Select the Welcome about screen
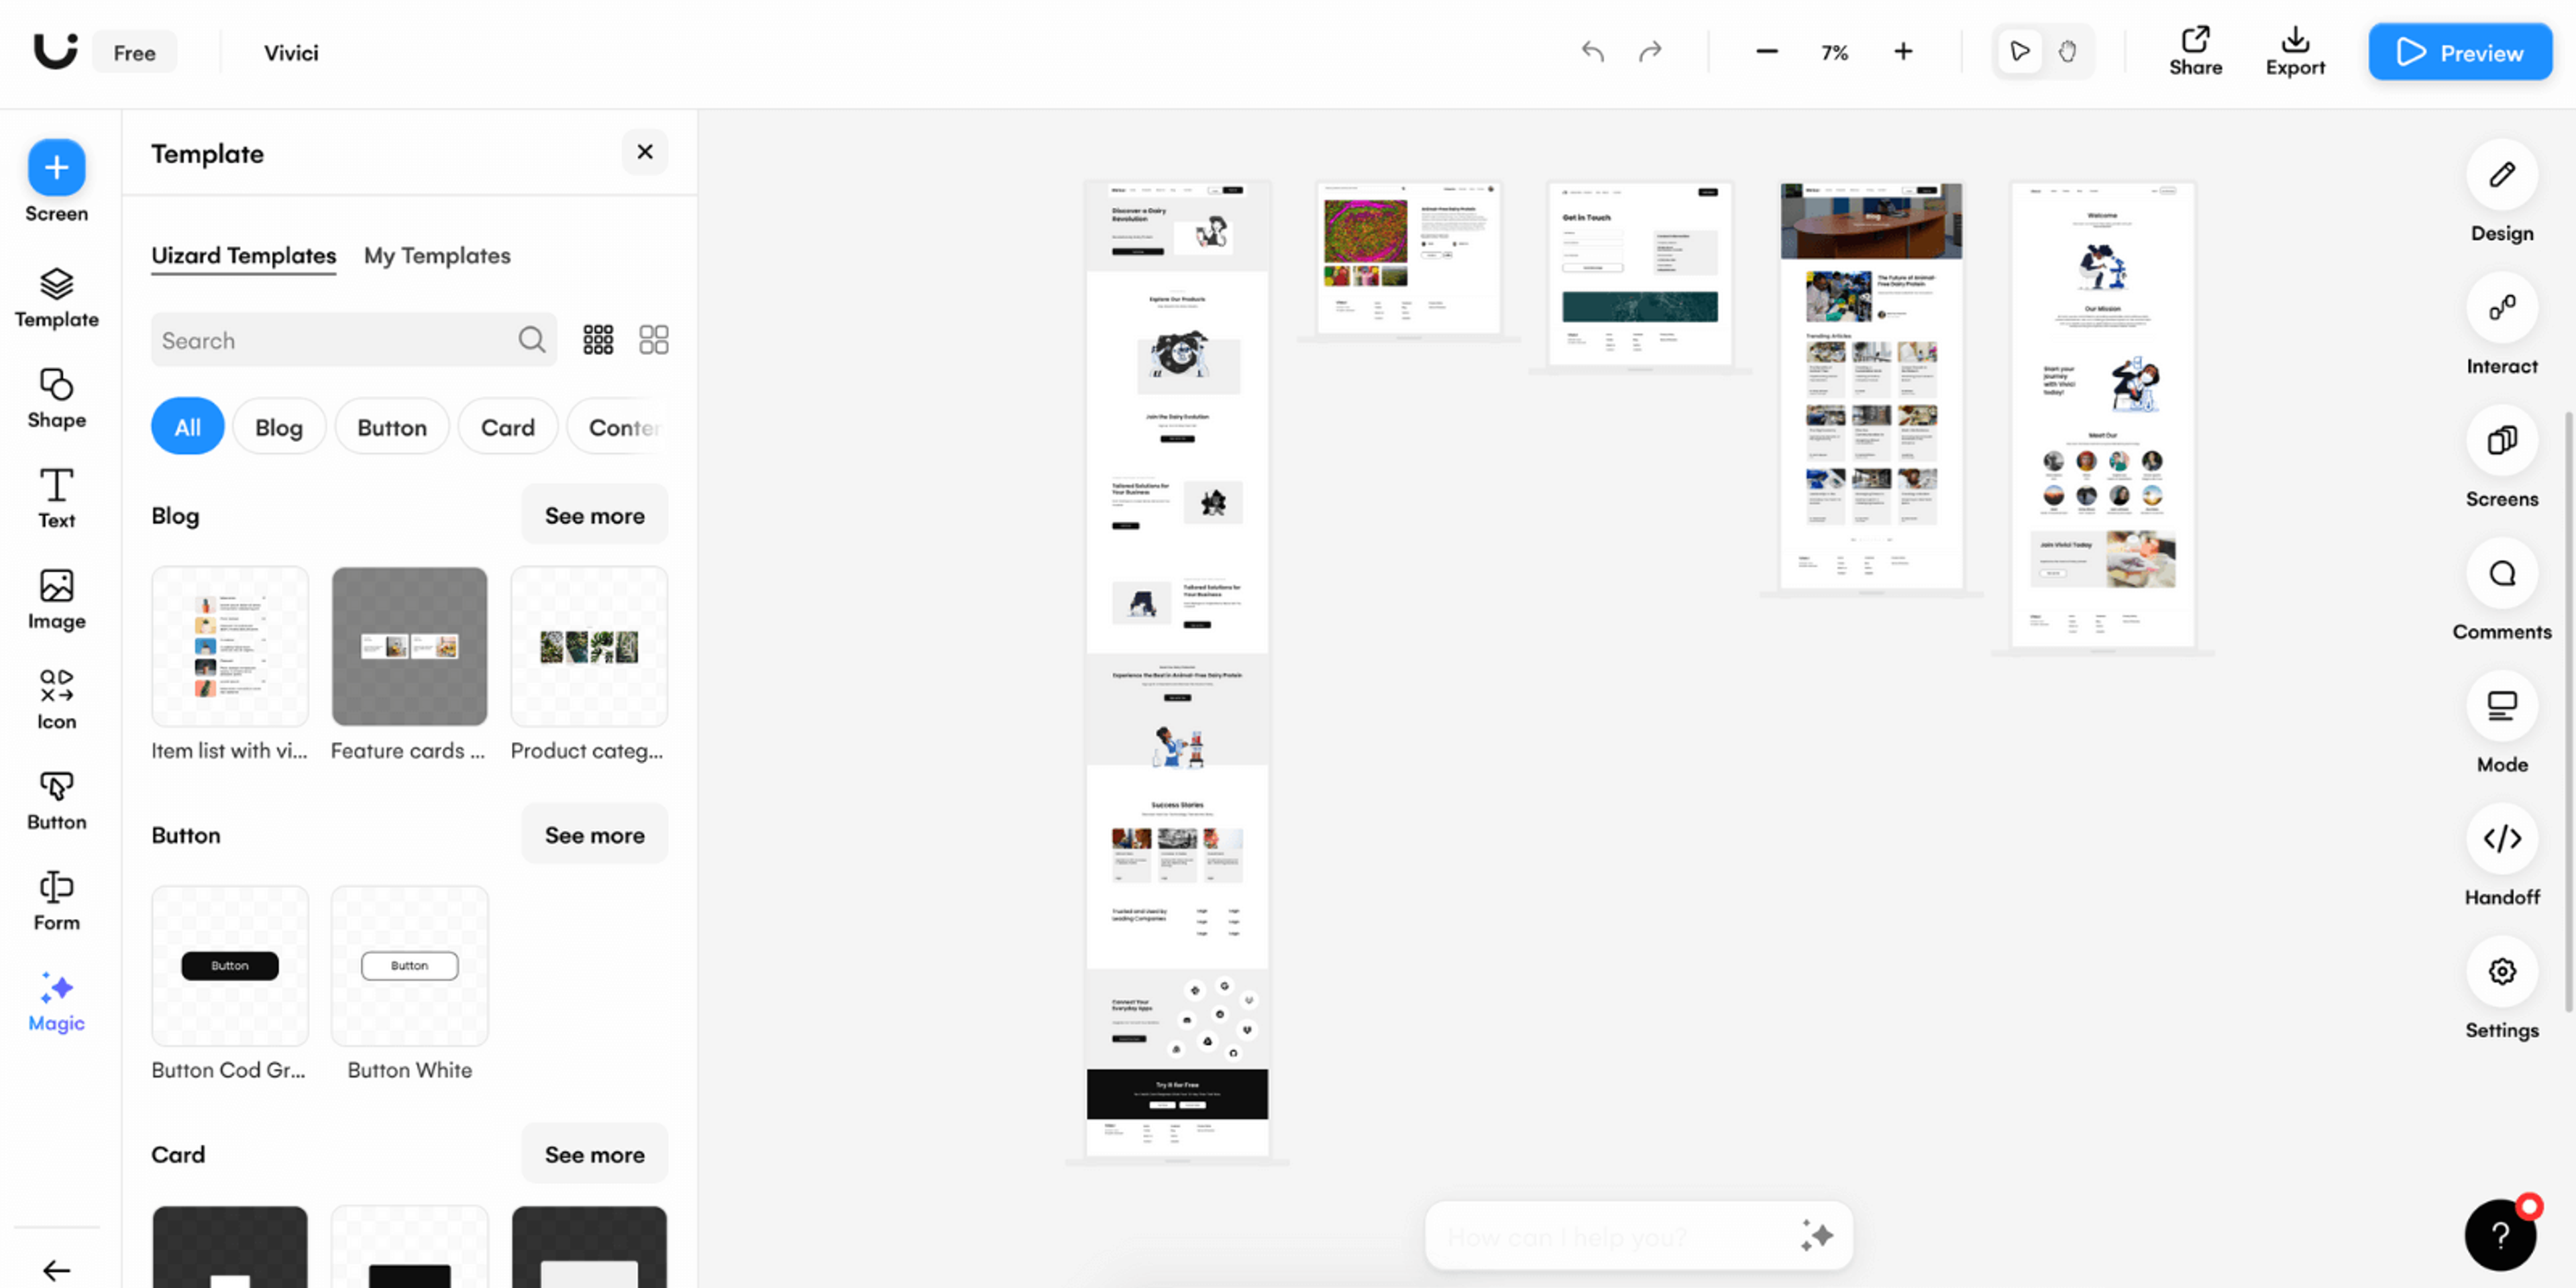Screen dimensions: 2576x1288 coord(2102,415)
